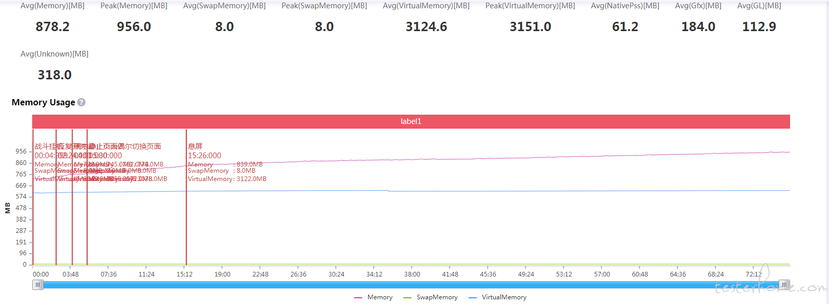Click Avg(VirtualMemory) value 3124.6
The width and height of the screenshot is (829, 304).
pyautogui.click(x=426, y=27)
